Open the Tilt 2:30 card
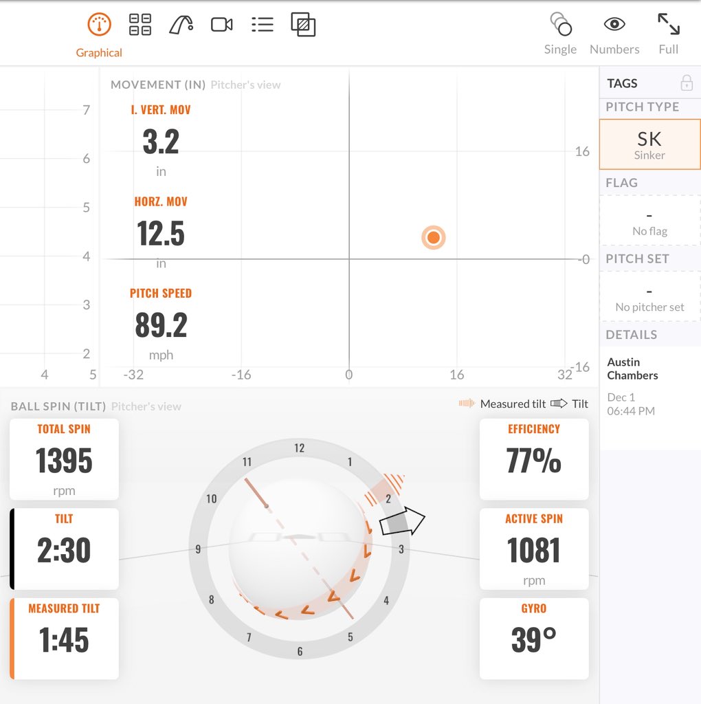This screenshot has width=701, height=704. pyautogui.click(x=64, y=549)
